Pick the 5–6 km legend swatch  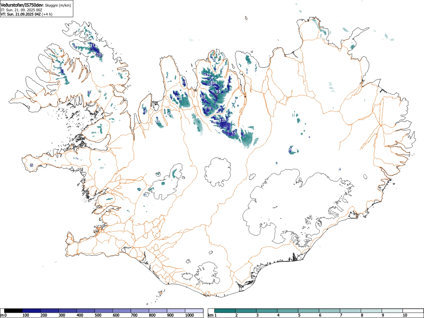click(x=309, y=311)
